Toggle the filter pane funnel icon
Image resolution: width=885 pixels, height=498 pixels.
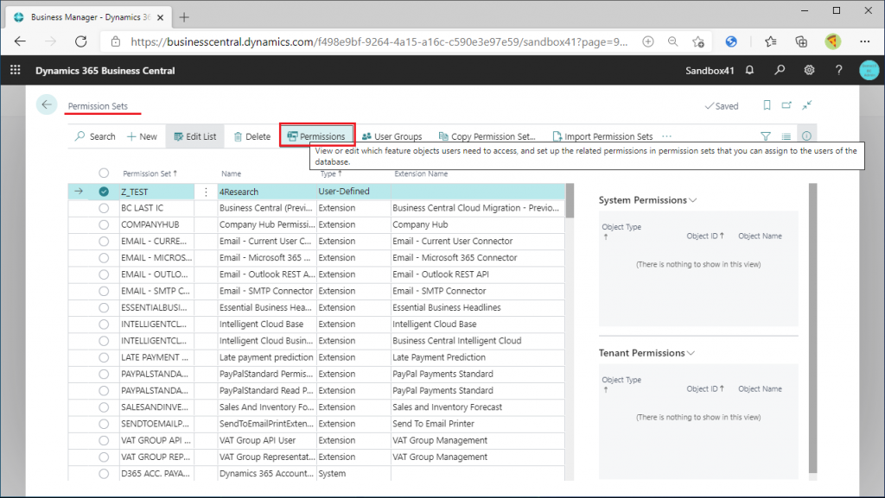pyautogui.click(x=766, y=136)
